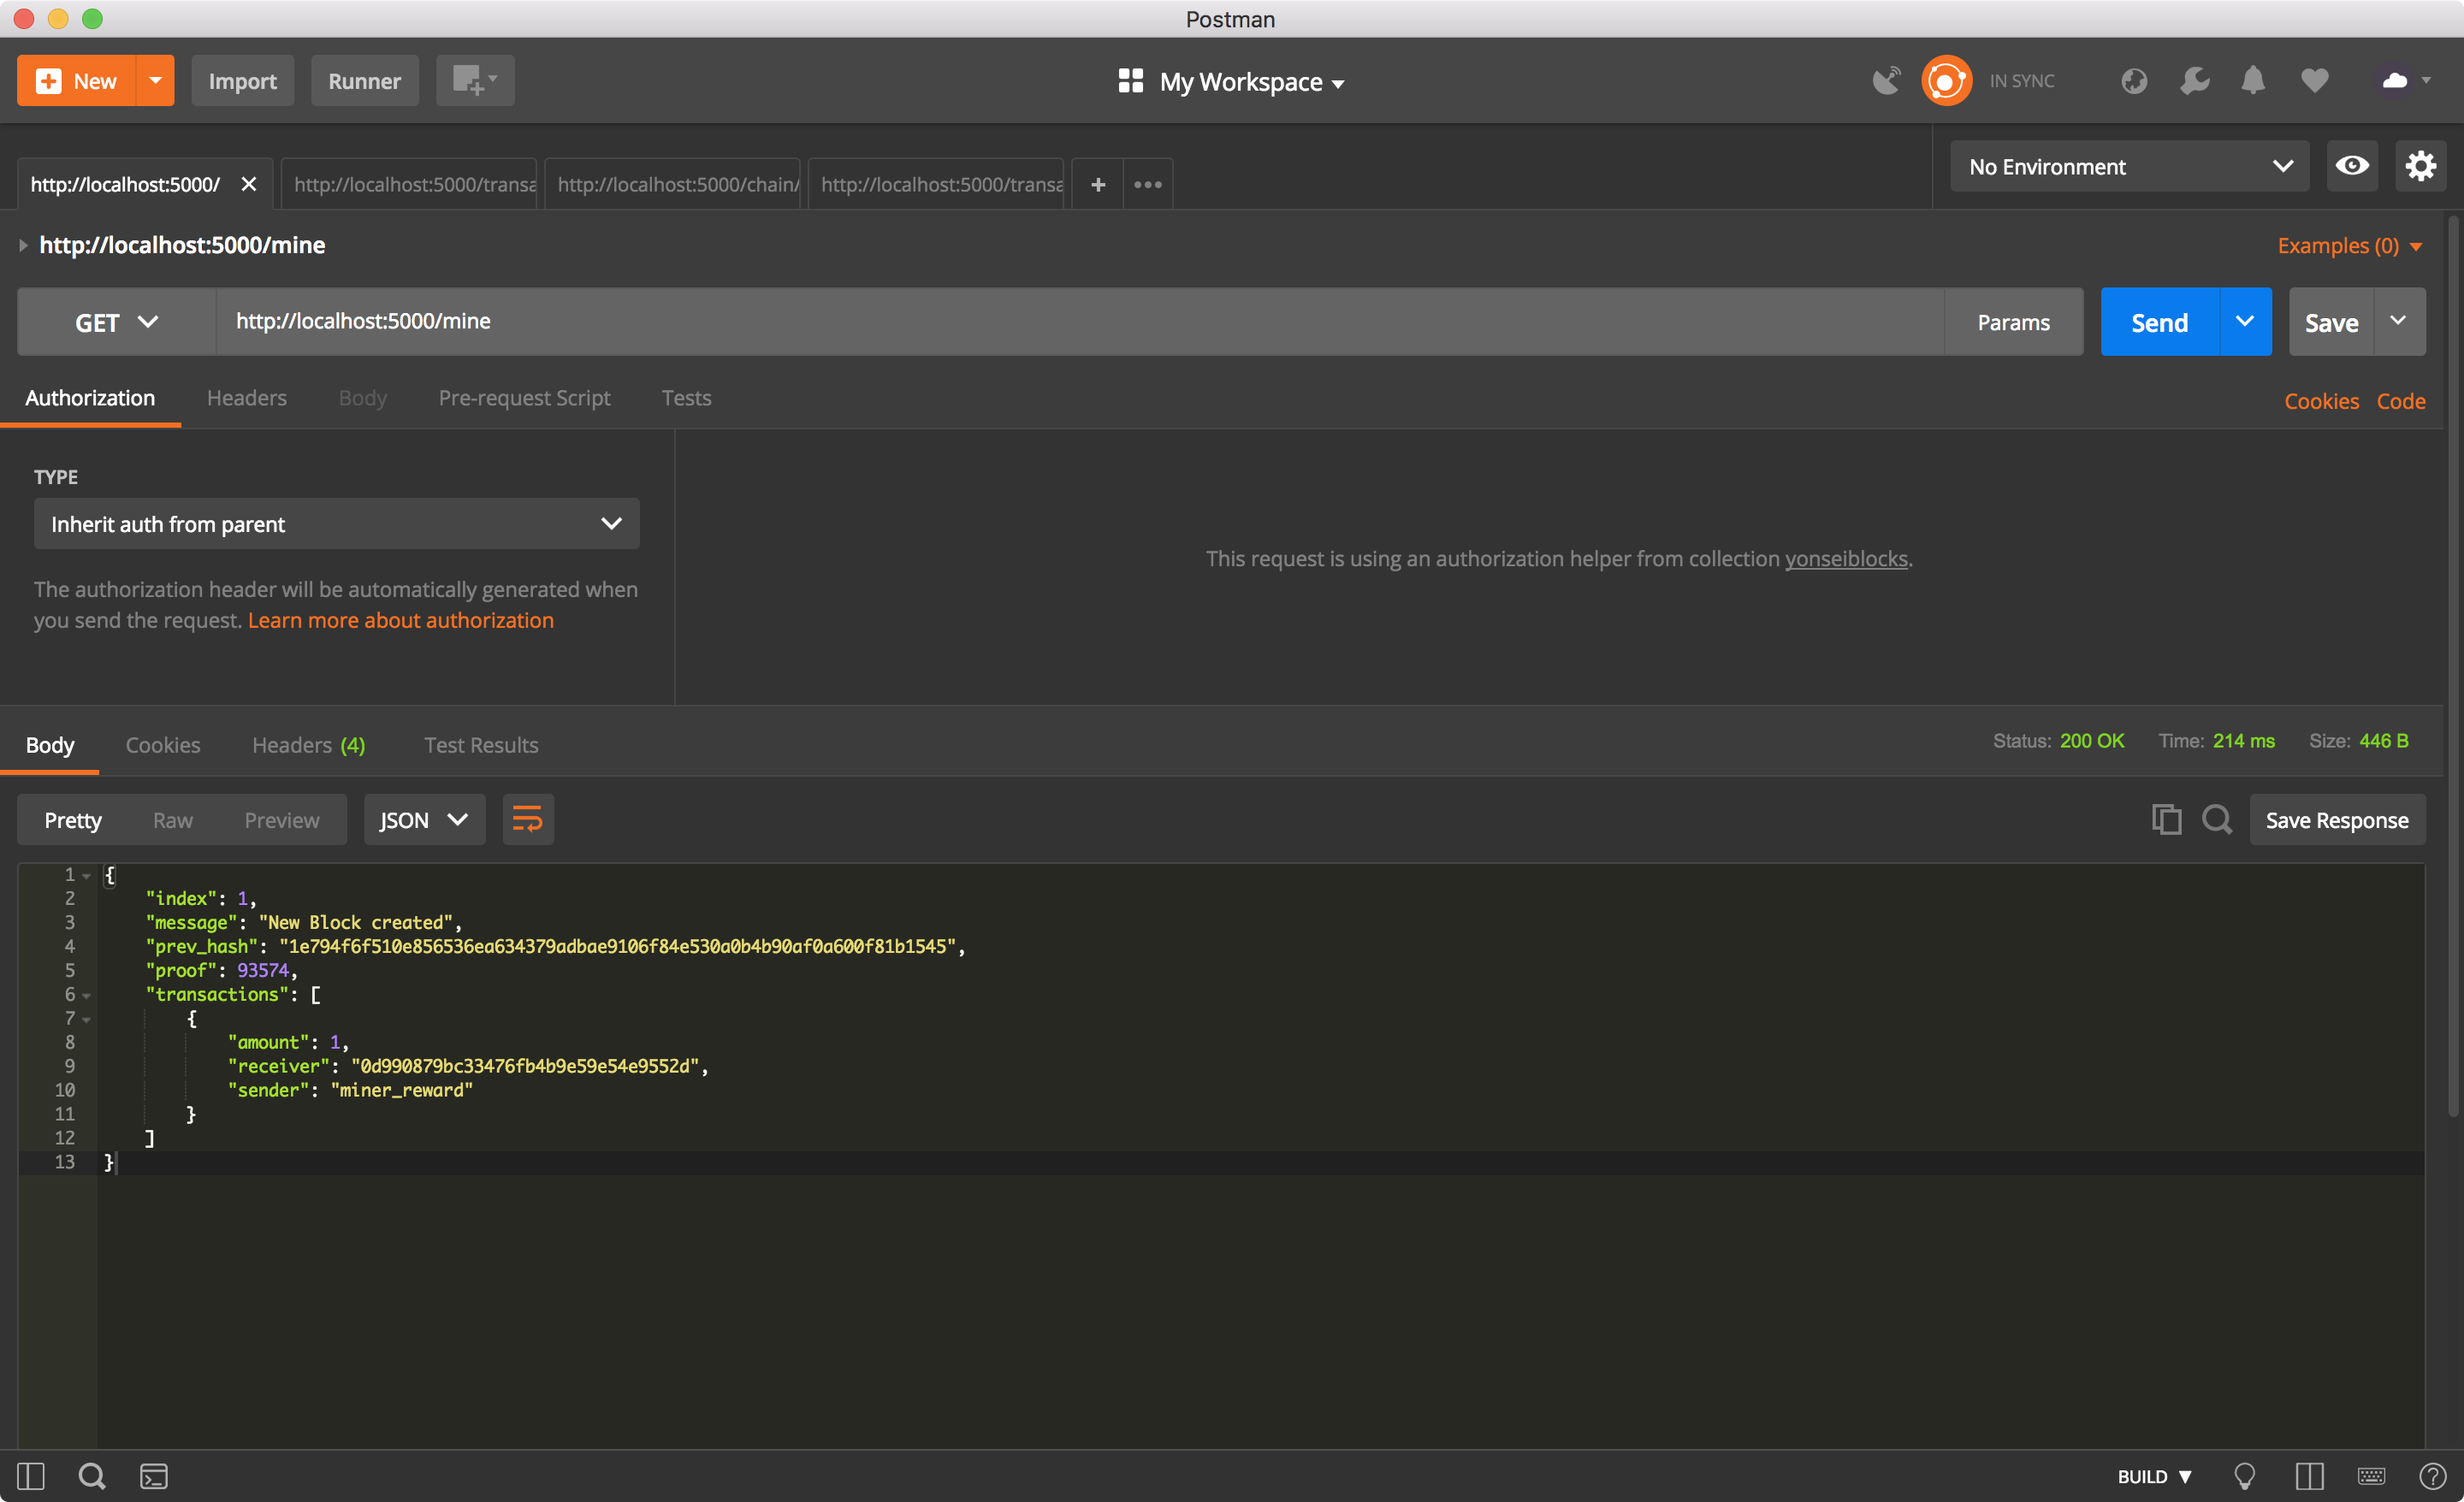Screen dimensions: 2464x1502
Task: Select the Test Results tab
Action: (481, 745)
